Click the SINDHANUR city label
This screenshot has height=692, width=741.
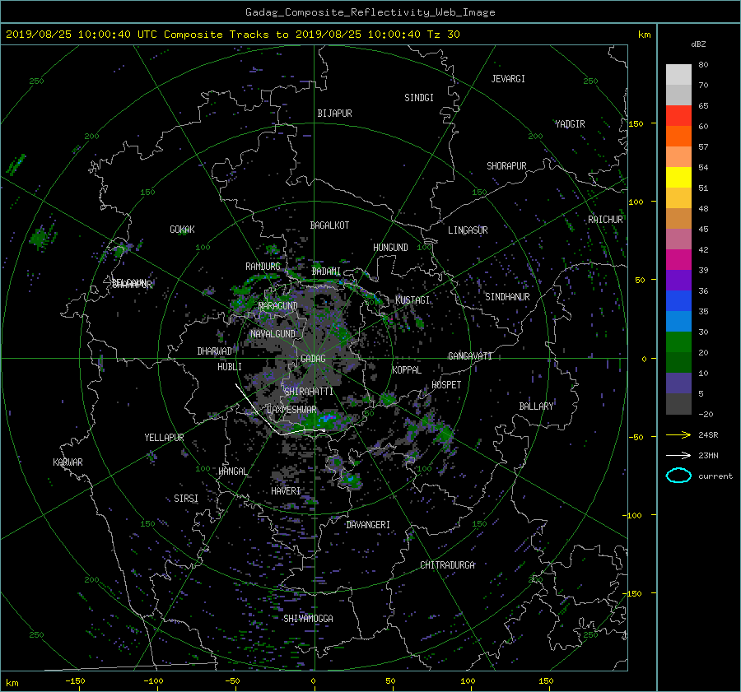pos(507,297)
